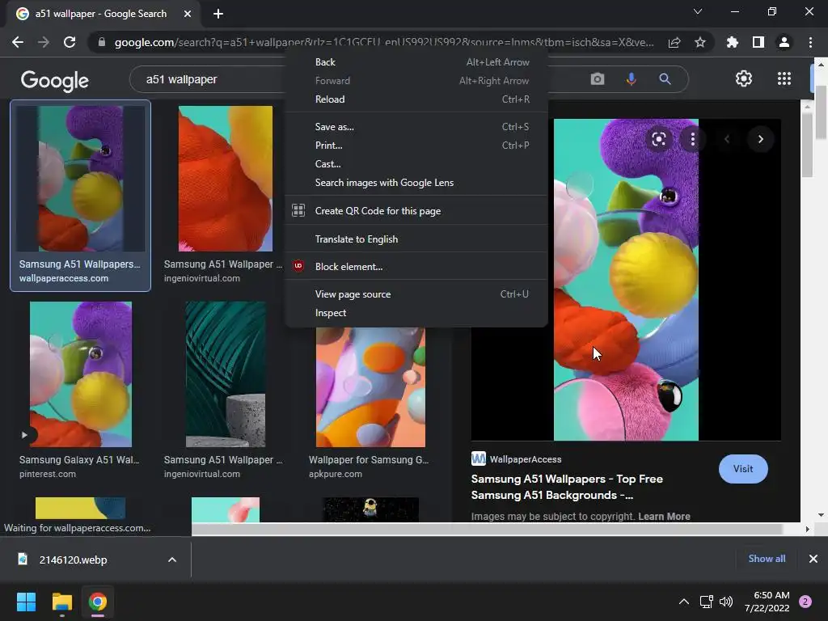Reload the page using toolbar icon
The width and height of the screenshot is (828, 621).
pos(70,42)
